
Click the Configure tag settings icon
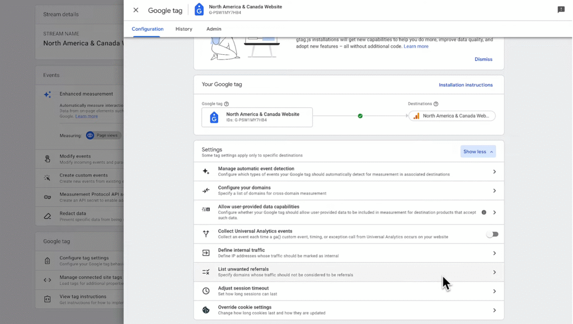[48, 260]
